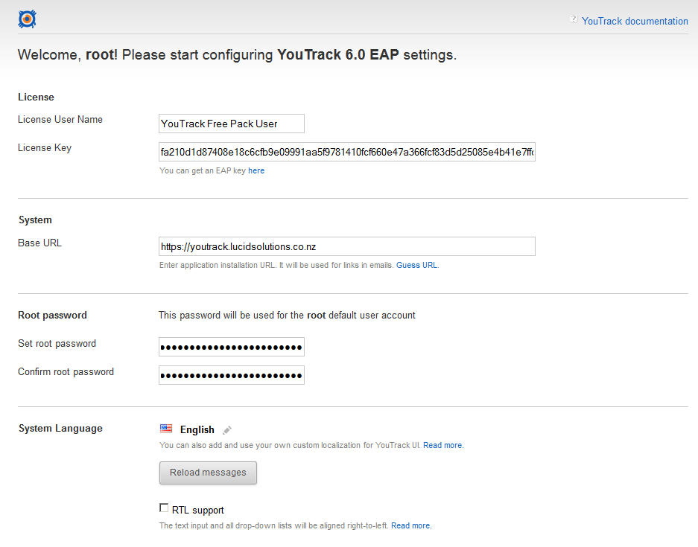This screenshot has height=547, width=698.
Task: Click the 'License Key' label
Action: point(45,148)
